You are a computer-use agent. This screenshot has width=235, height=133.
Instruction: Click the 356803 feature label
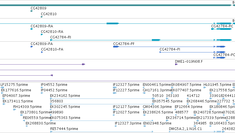57,101
